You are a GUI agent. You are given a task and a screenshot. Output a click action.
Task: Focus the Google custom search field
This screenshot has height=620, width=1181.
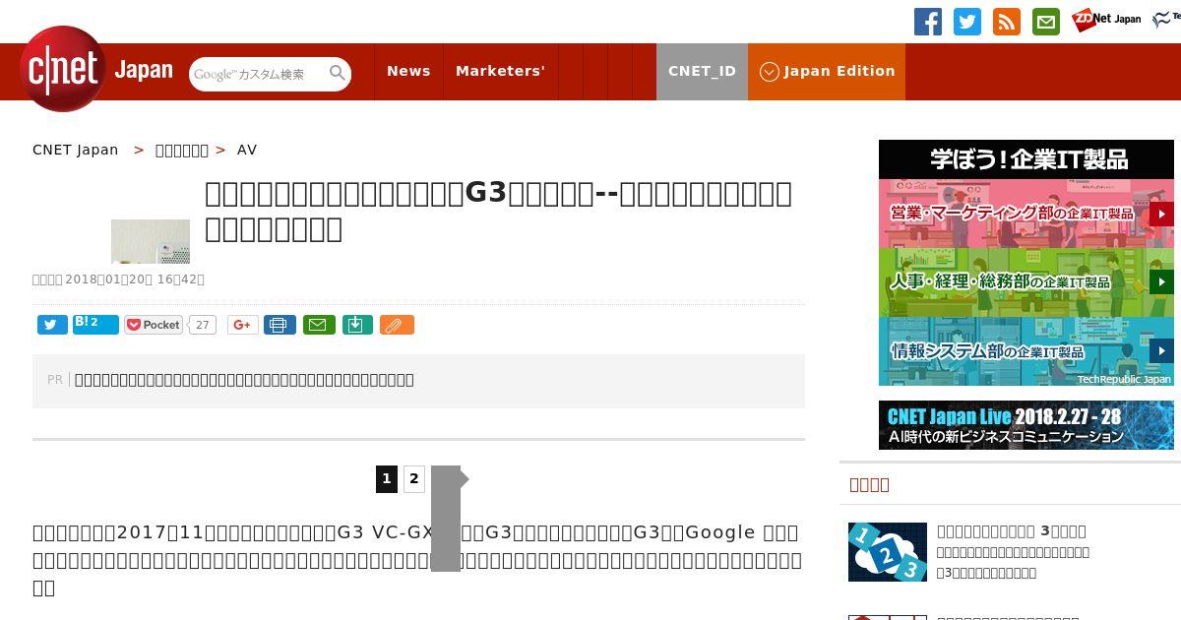pyautogui.click(x=258, y=74)
